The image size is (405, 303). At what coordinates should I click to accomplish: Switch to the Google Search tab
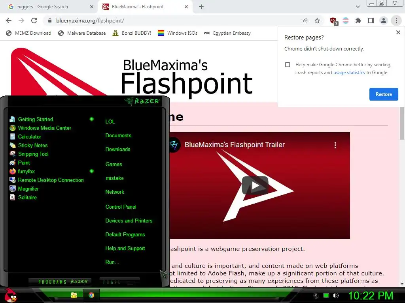point(49,7)
